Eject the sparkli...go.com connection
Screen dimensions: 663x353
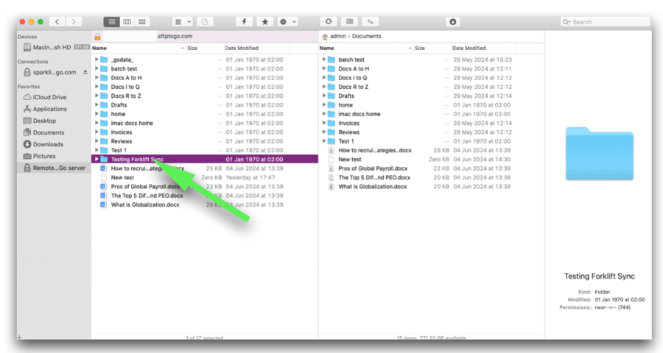pyautogui.click(x=85, y=72)
